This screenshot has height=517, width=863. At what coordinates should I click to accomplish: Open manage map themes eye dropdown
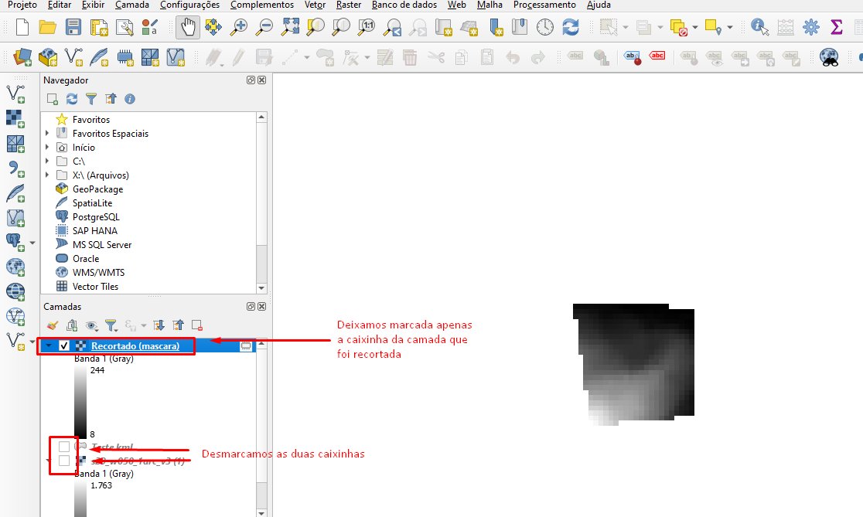click(92, 325)
